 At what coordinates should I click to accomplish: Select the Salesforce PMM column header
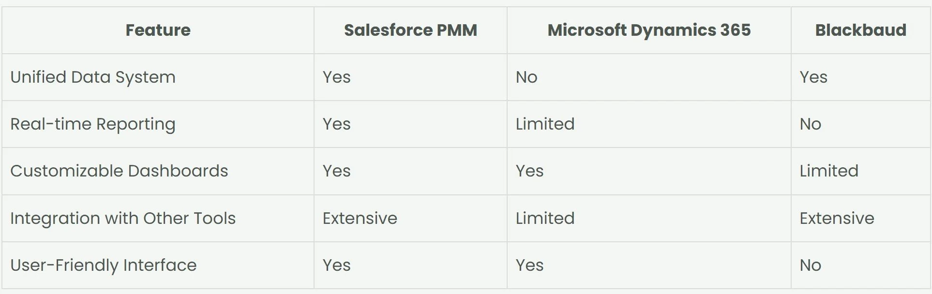410,30
